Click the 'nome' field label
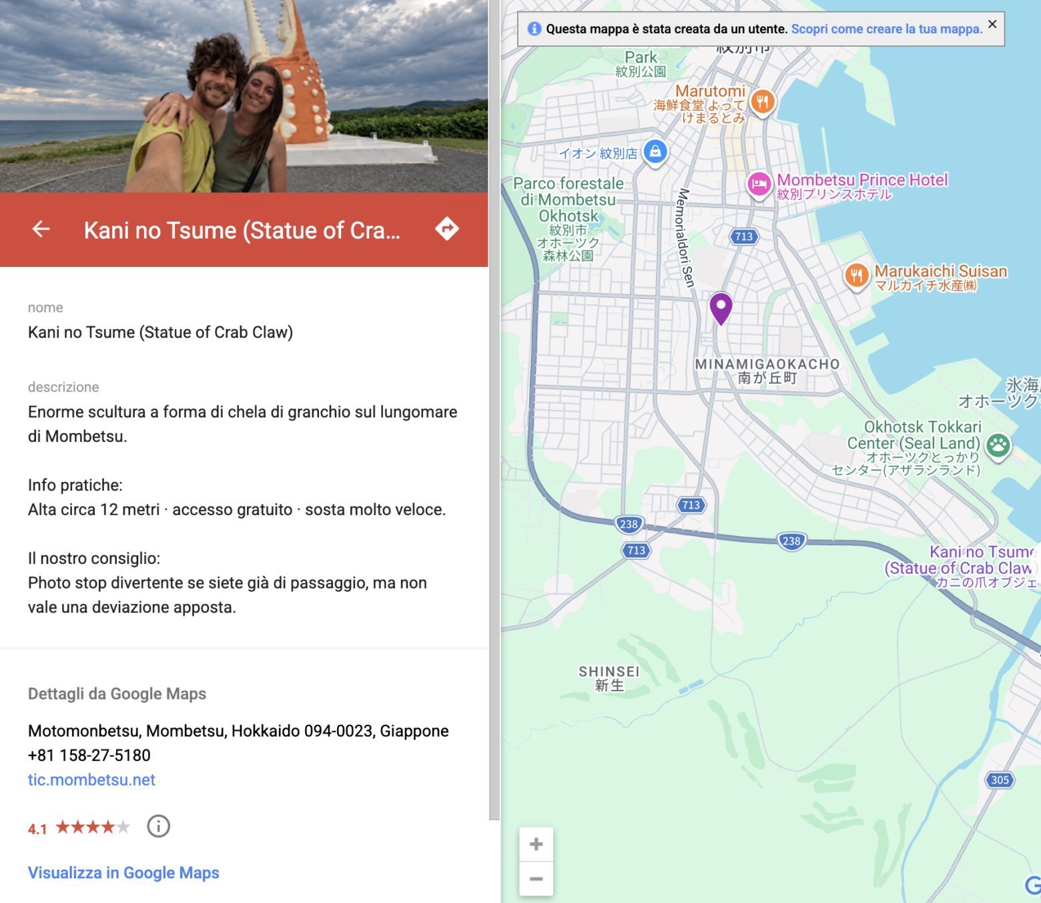Image resolution: width=1041 pixels, height=903 pixels. [x=45, y=307]
